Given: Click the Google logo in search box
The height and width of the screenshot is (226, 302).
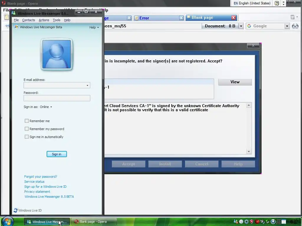Looking at the screenshot, I should [249, 26].
